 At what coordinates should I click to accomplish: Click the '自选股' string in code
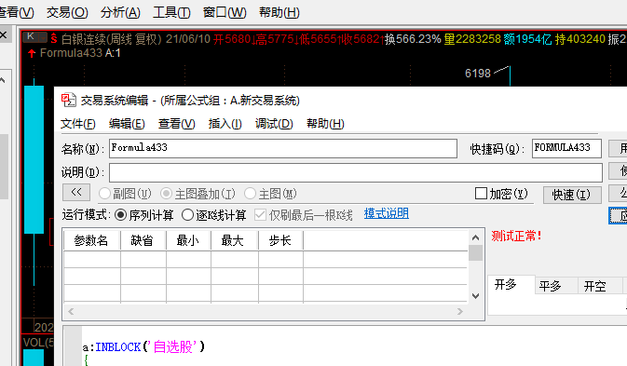174,346
